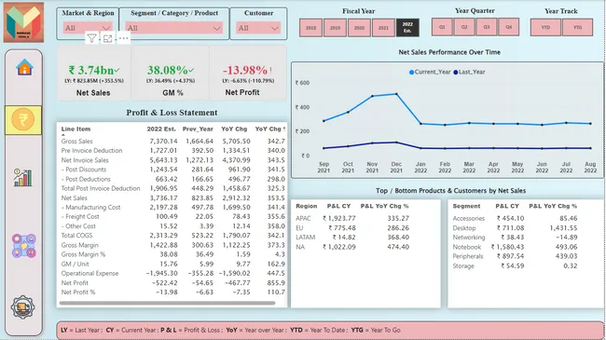Sort P&L table by Prev_Year column
606x340 pixels.
198,129
